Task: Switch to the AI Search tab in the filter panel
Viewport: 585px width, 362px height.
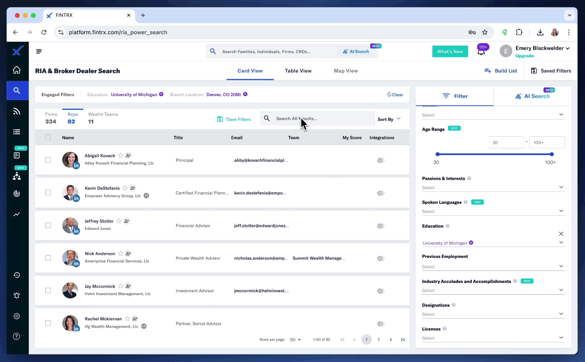Action: tap(532, 96)
